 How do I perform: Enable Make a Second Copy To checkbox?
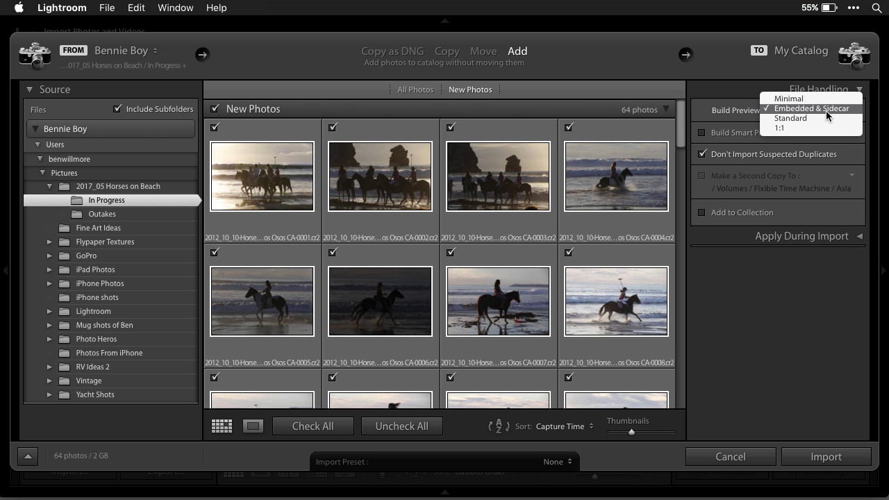(x=701, y=176)
